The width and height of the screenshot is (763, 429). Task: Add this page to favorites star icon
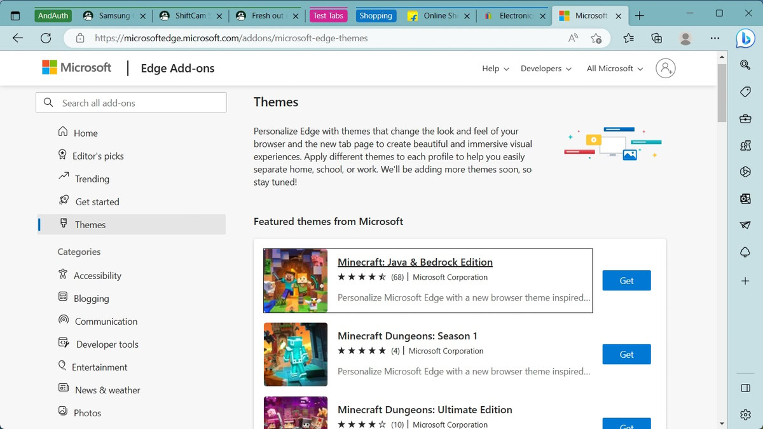click(596, 38)
